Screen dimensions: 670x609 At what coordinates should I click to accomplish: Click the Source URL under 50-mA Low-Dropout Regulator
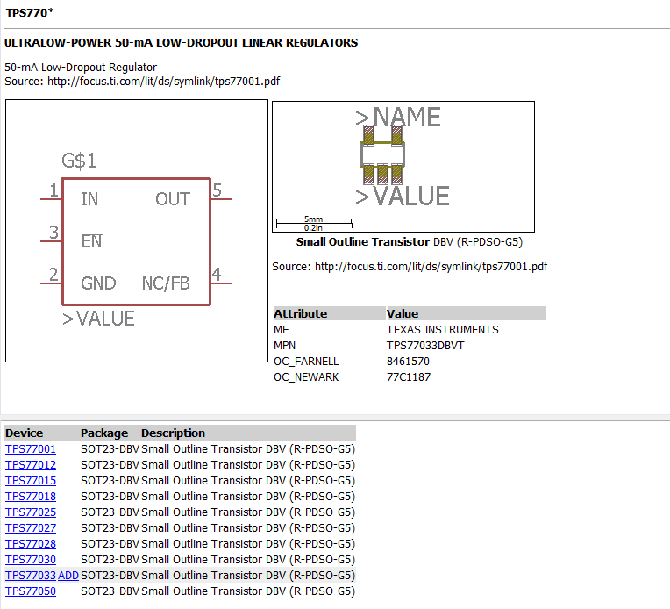click(x=164, y=82)
